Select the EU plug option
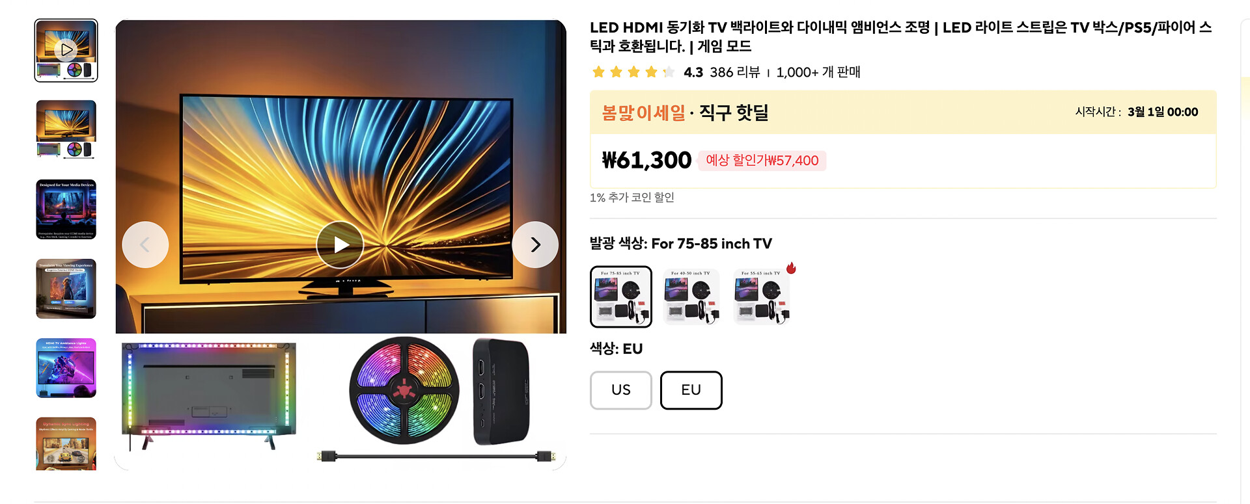Viewport: 1250px width, 504px height. (691, 390)
